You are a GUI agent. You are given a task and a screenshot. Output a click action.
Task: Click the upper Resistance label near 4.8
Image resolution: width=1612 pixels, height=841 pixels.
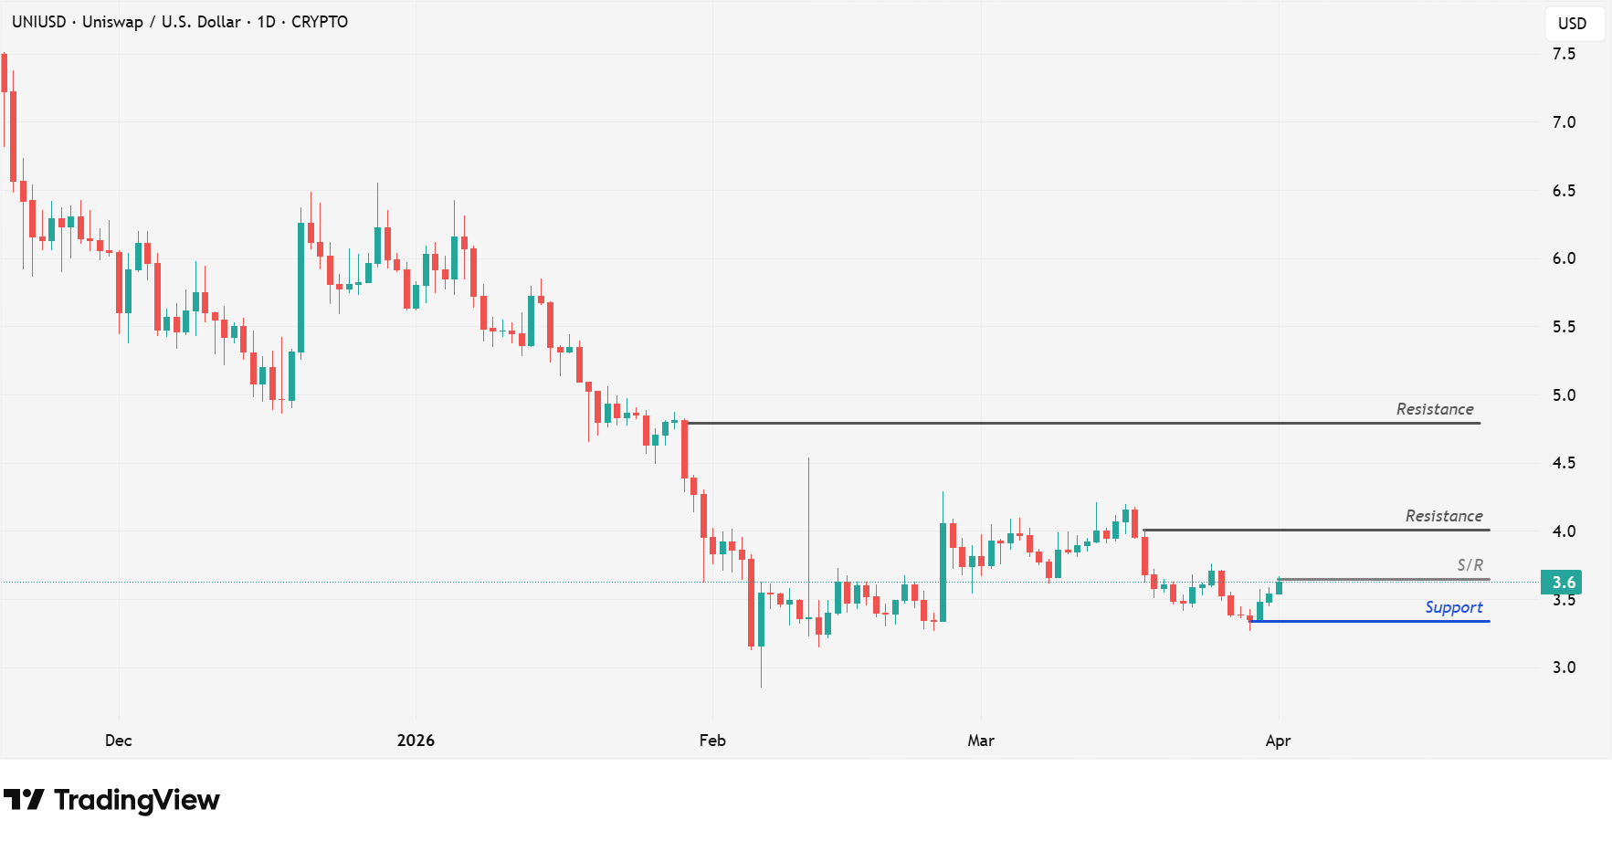point(1434,410)
